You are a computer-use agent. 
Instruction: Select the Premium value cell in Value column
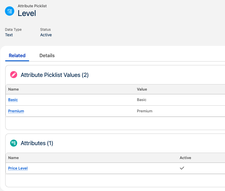144,111
